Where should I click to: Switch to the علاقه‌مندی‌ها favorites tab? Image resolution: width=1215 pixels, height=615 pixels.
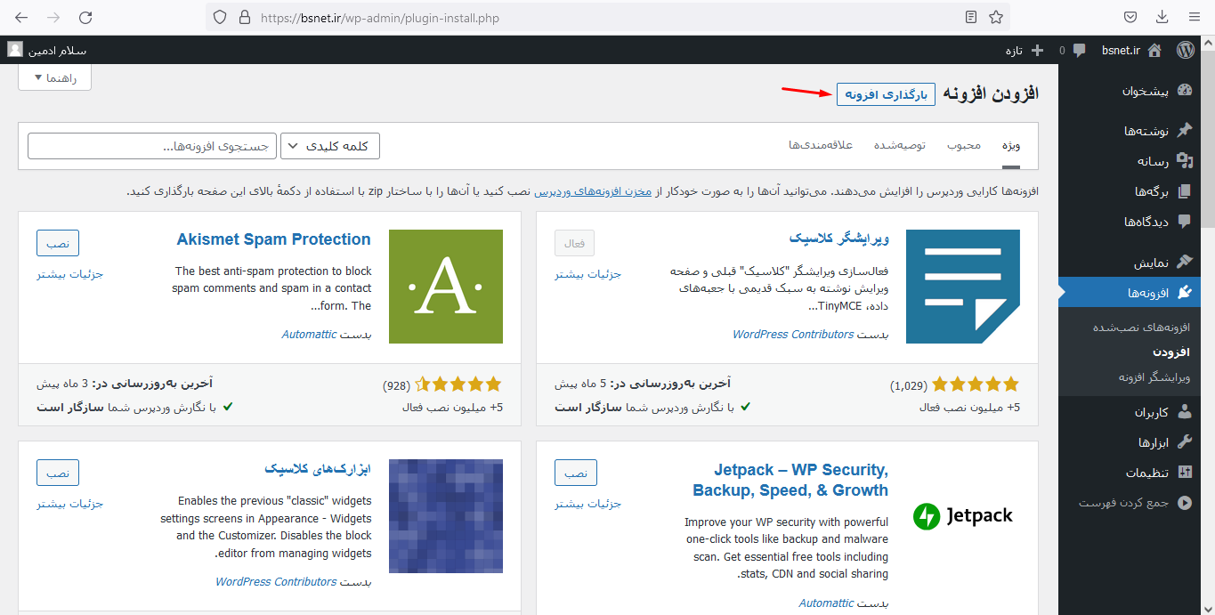pyautogui.click(x=821, y=145)
